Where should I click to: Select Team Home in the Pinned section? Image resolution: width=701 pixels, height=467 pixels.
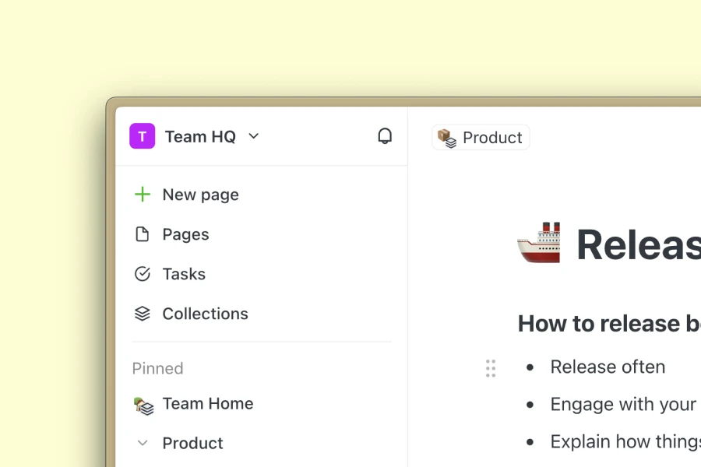[207, 404]
